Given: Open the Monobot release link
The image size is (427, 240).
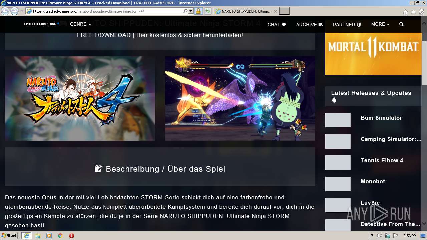Looking at the screenshot, I should click(x=373, y=181).
